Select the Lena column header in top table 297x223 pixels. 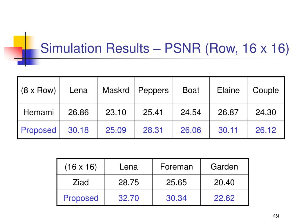78,90
